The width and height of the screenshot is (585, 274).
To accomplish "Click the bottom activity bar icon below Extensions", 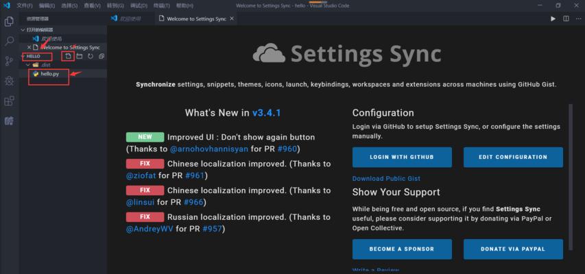I will (10, 121).
